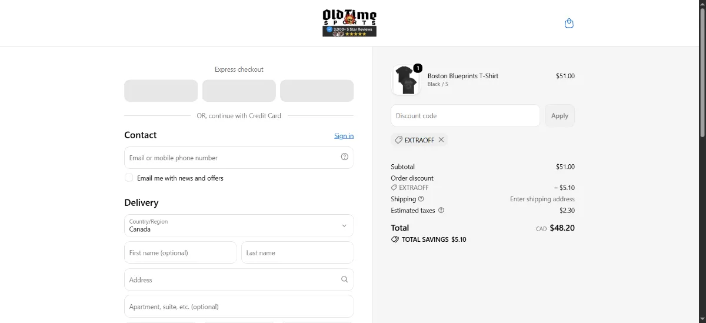This screenshot has height=323, width=706.
Task: Click the Boston Blueprints T-Shirt thumbnail
Action: [x=406, y=80]
